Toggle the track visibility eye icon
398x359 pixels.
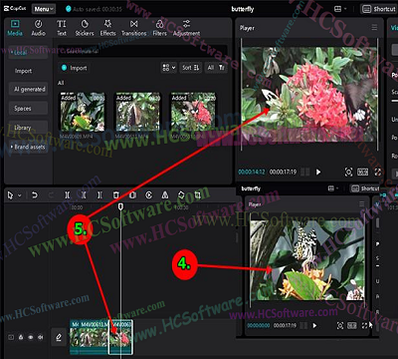31,337
